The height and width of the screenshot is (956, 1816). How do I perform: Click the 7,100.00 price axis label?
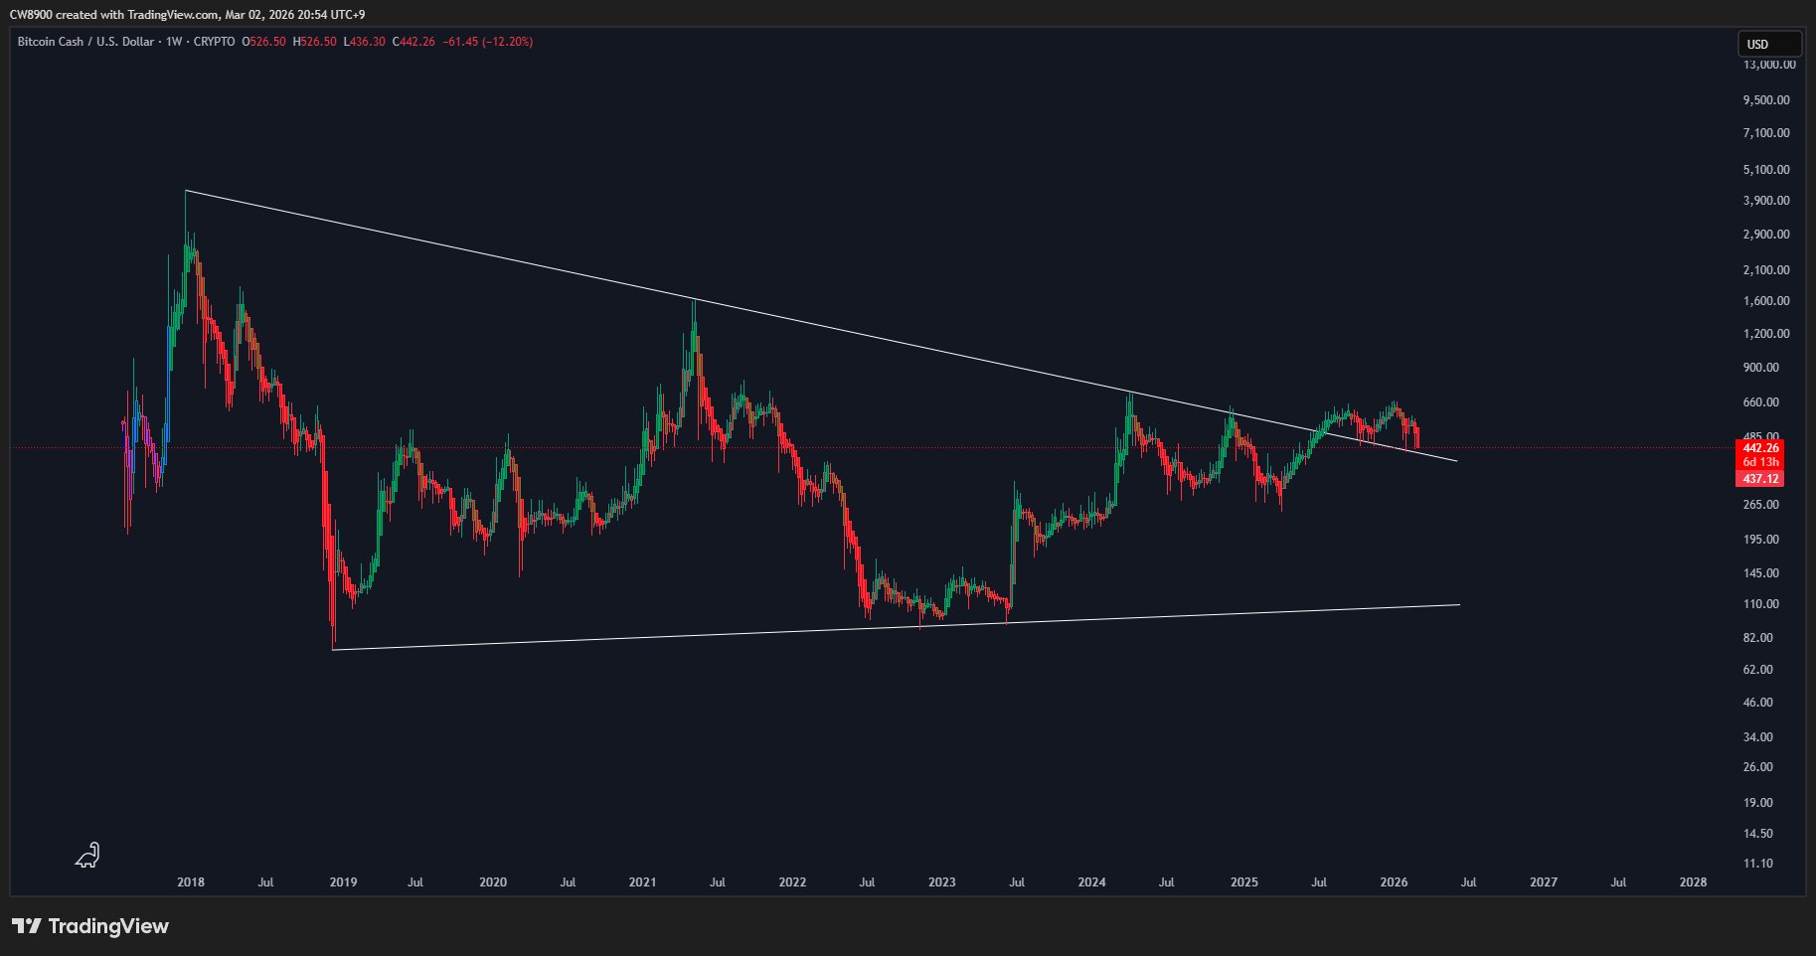click(1766, 133)
